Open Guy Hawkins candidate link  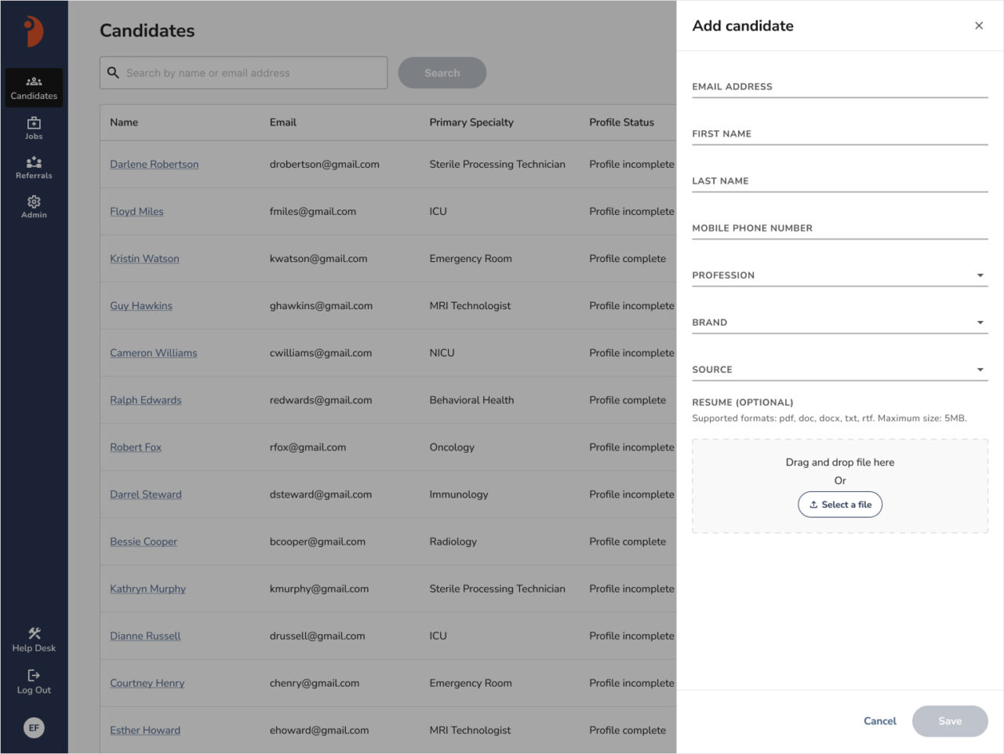(141, 305)
